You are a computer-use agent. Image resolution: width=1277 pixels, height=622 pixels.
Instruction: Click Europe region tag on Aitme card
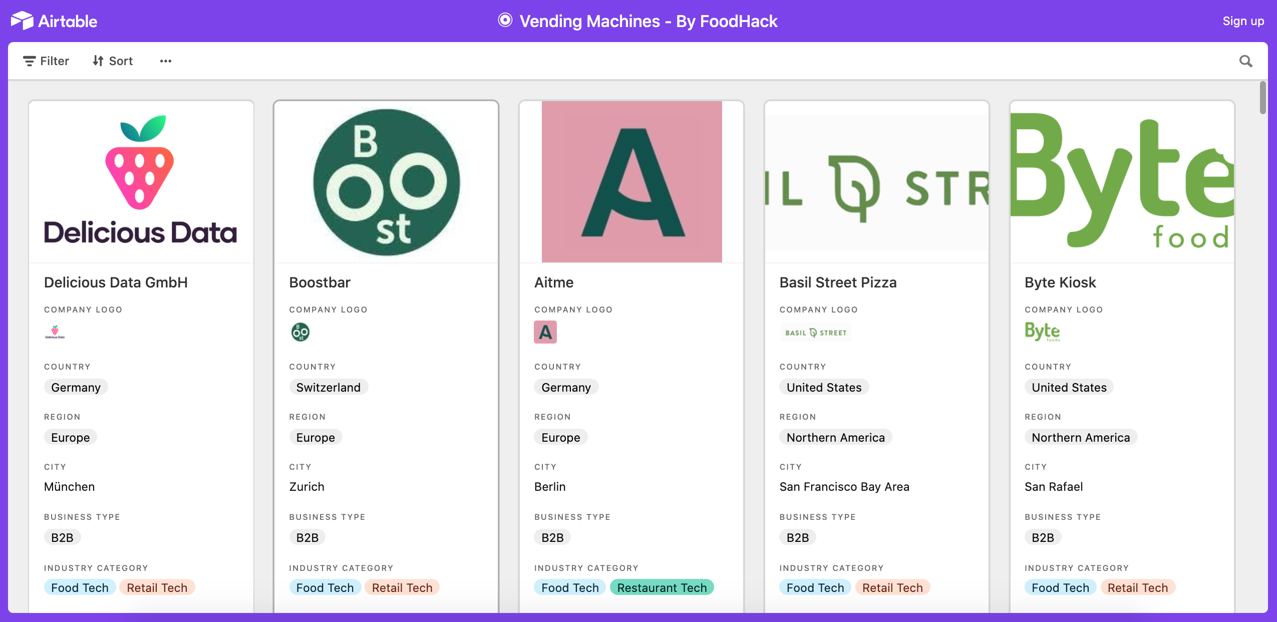(x=560, y=437)
